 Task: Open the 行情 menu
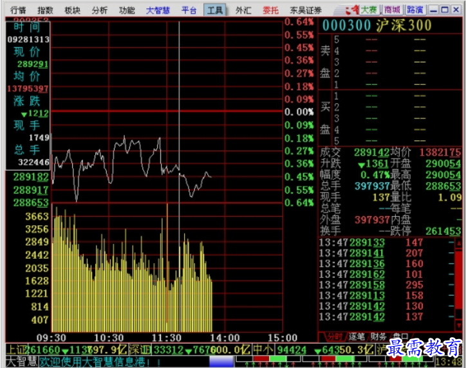pyautogui.click(x=18, y=10)
